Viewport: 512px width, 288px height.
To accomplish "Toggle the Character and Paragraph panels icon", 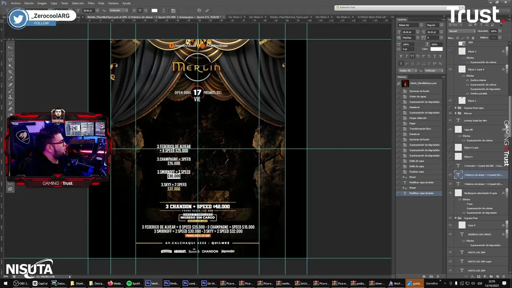I will pos(173,10).
